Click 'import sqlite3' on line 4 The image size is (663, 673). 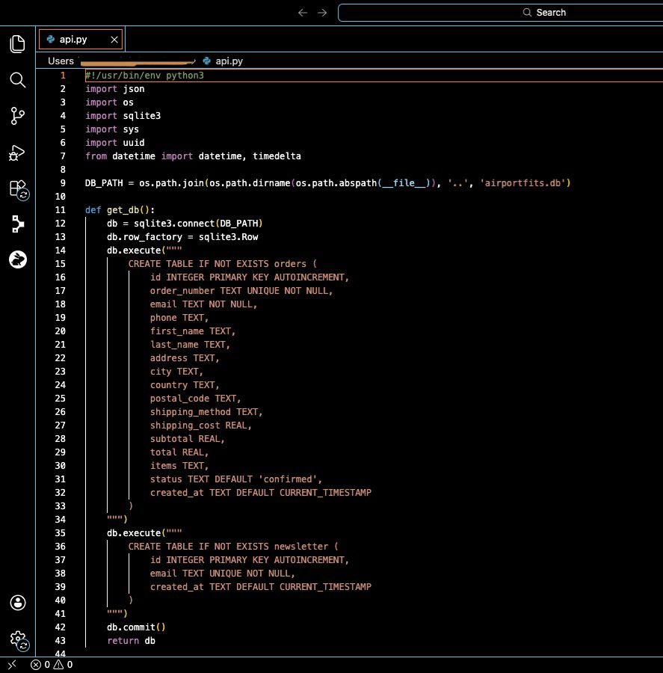123,116
